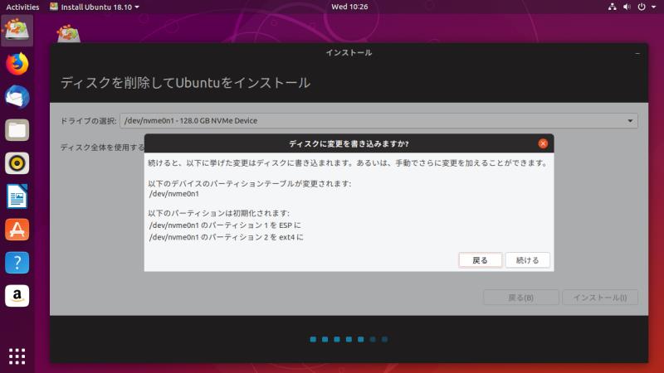Click the partition 1 ESP line
Image resolution: width=664 pixels, height=373 pixels.
pyautogui.click(x=225, y=225)
